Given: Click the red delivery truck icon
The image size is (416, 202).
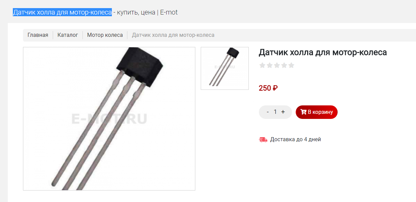Looking at the screenshot, I should (263, 140).
